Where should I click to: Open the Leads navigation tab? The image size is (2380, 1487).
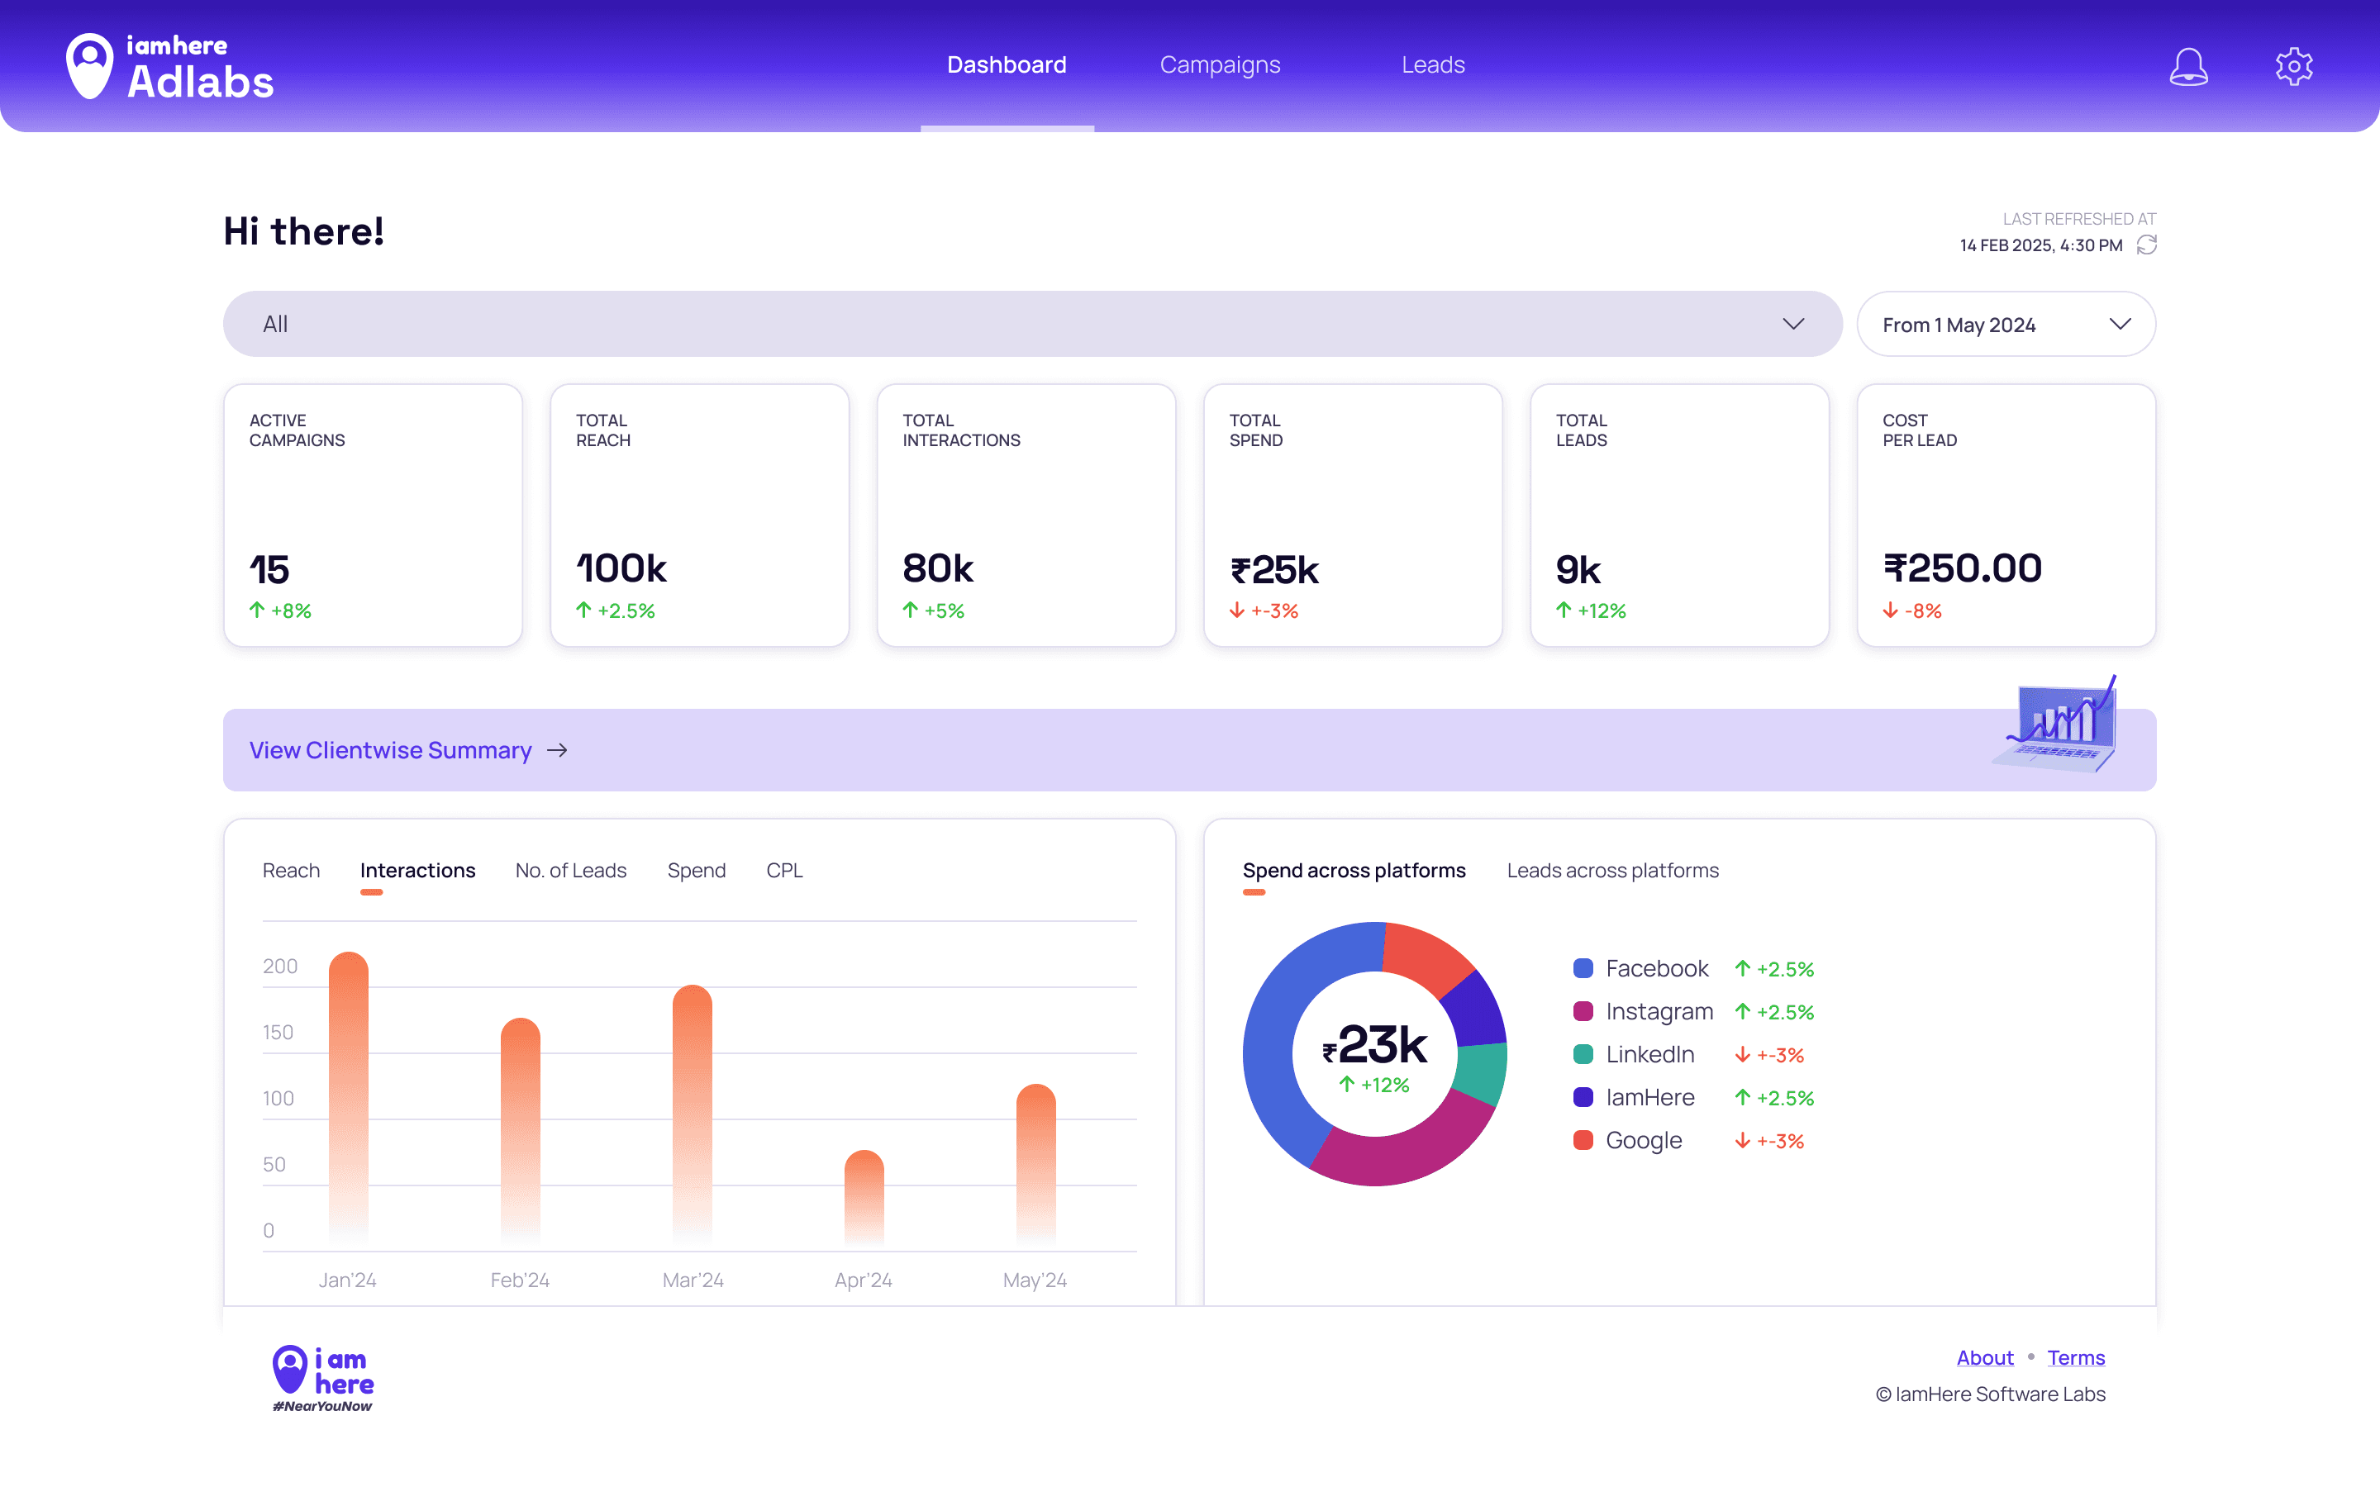click(1432, 65)
